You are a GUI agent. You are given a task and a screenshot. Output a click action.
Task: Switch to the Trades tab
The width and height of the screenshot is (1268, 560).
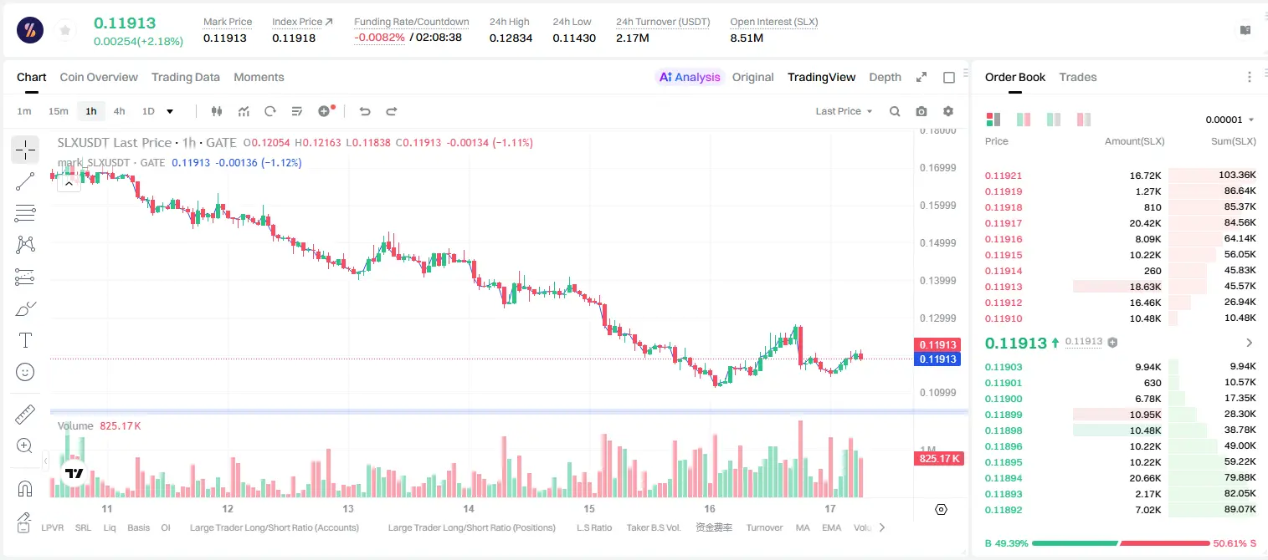[x=1078, y=77]
